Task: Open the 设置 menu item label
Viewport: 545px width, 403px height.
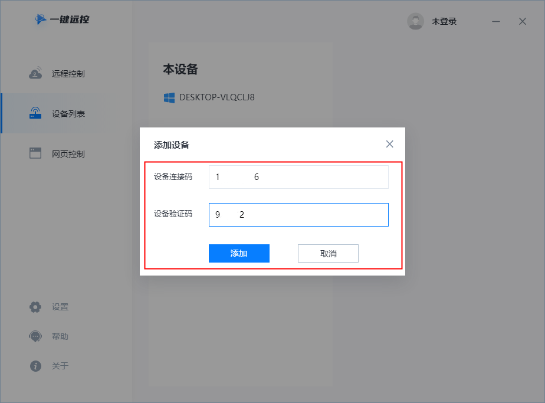Action: pos(60,307)
